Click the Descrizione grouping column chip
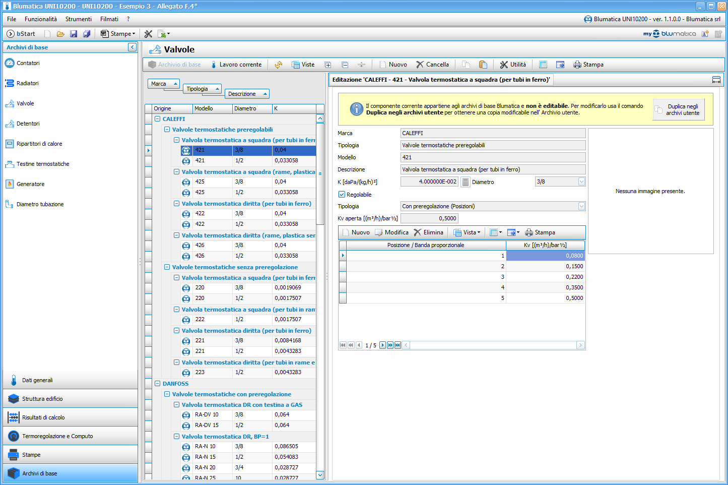The image size is (728, 485). (247, 94)
